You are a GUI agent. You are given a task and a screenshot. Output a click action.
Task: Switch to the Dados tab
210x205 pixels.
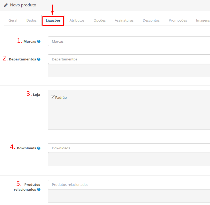point(31,20)
